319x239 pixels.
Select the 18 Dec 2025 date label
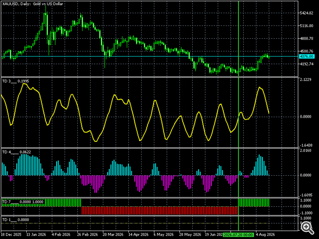[x=11, y=234]
